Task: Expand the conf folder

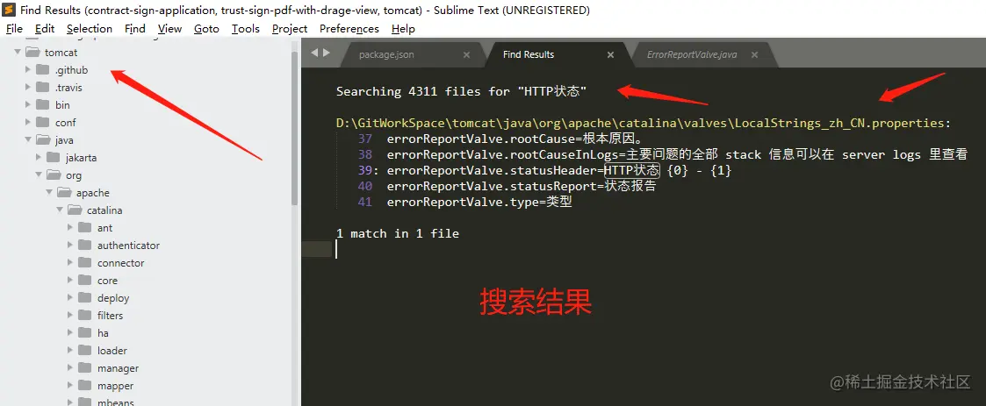Action: coord(28,122)
